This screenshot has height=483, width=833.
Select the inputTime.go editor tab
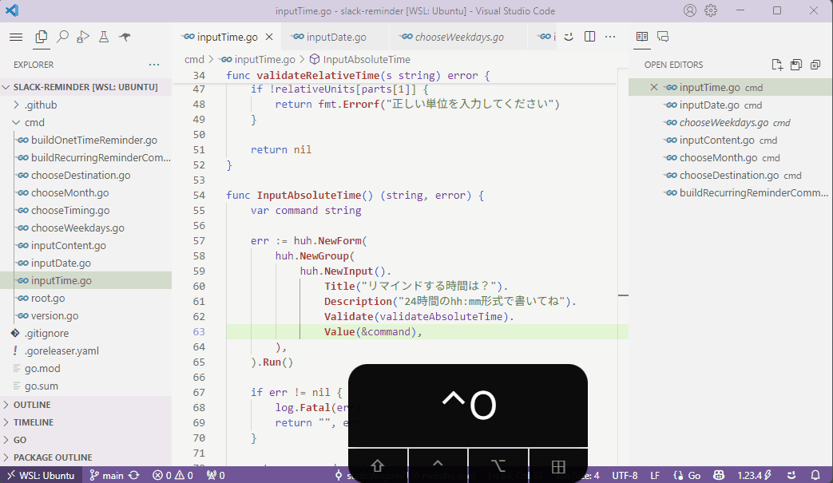[227, 38]
